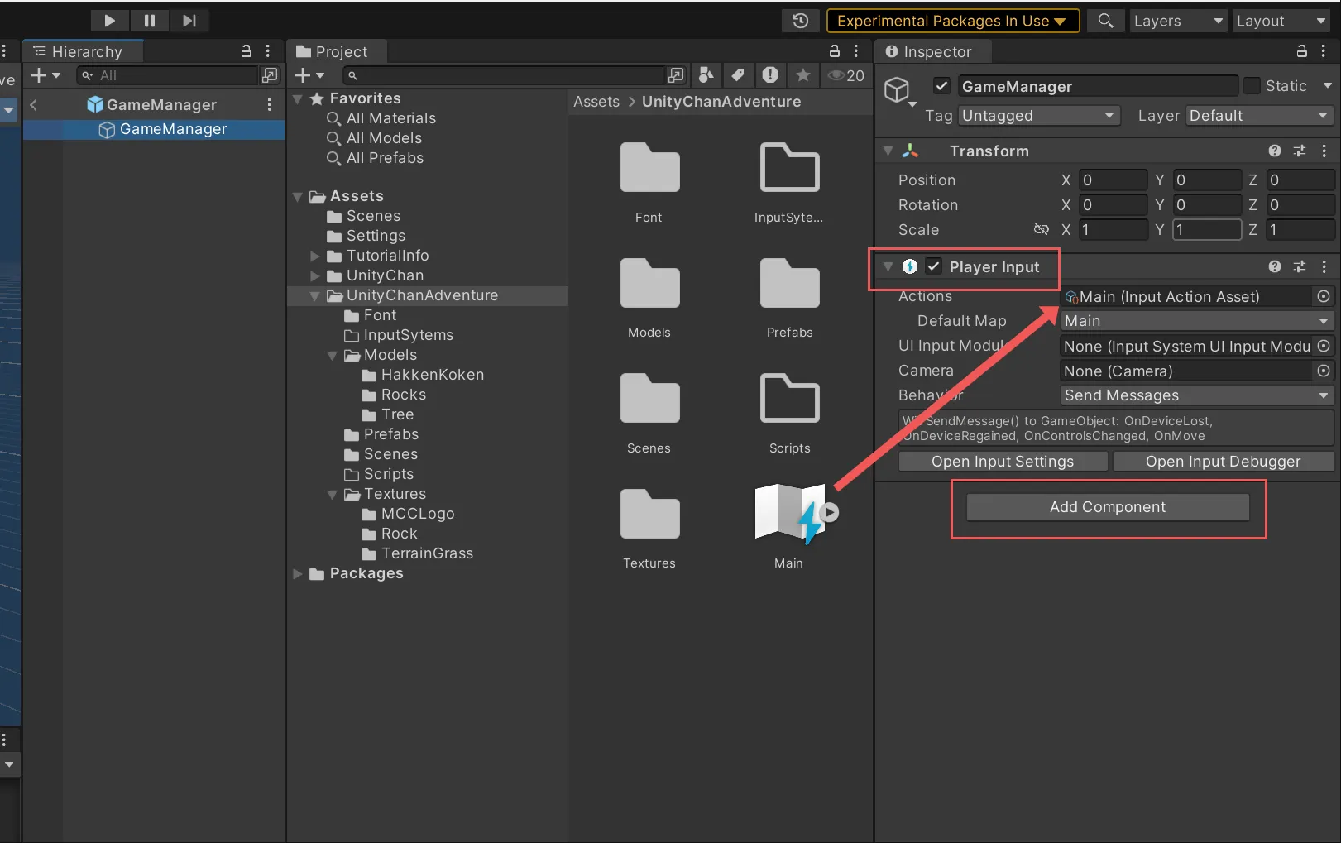Enable the Static checkbox
Viewport: 1341px width, 843px height.
(1252, 86)
